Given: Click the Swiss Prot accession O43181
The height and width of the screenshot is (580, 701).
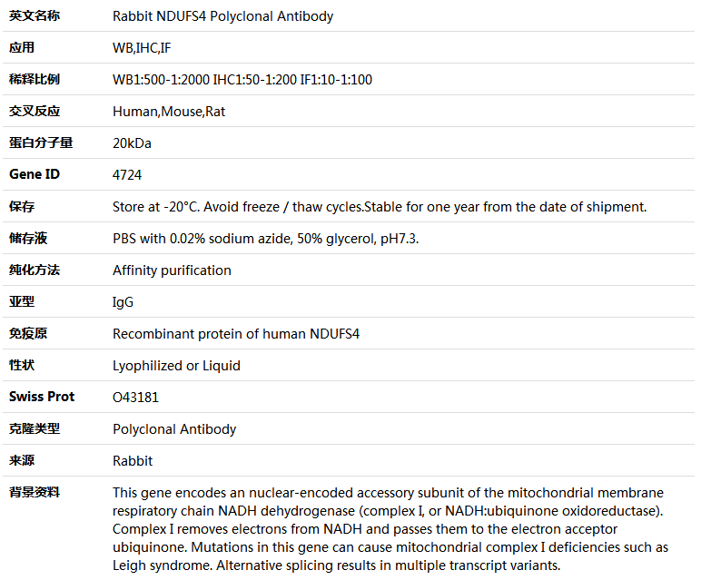Looking at the screenshot, I should 133,397.
